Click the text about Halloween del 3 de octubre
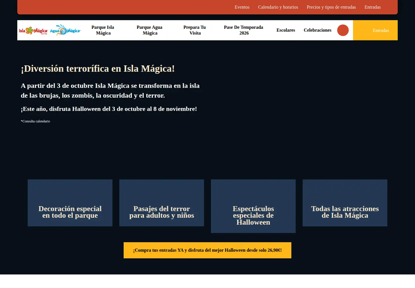This screenshot has height=288, width=415. (x=109, y=109)
